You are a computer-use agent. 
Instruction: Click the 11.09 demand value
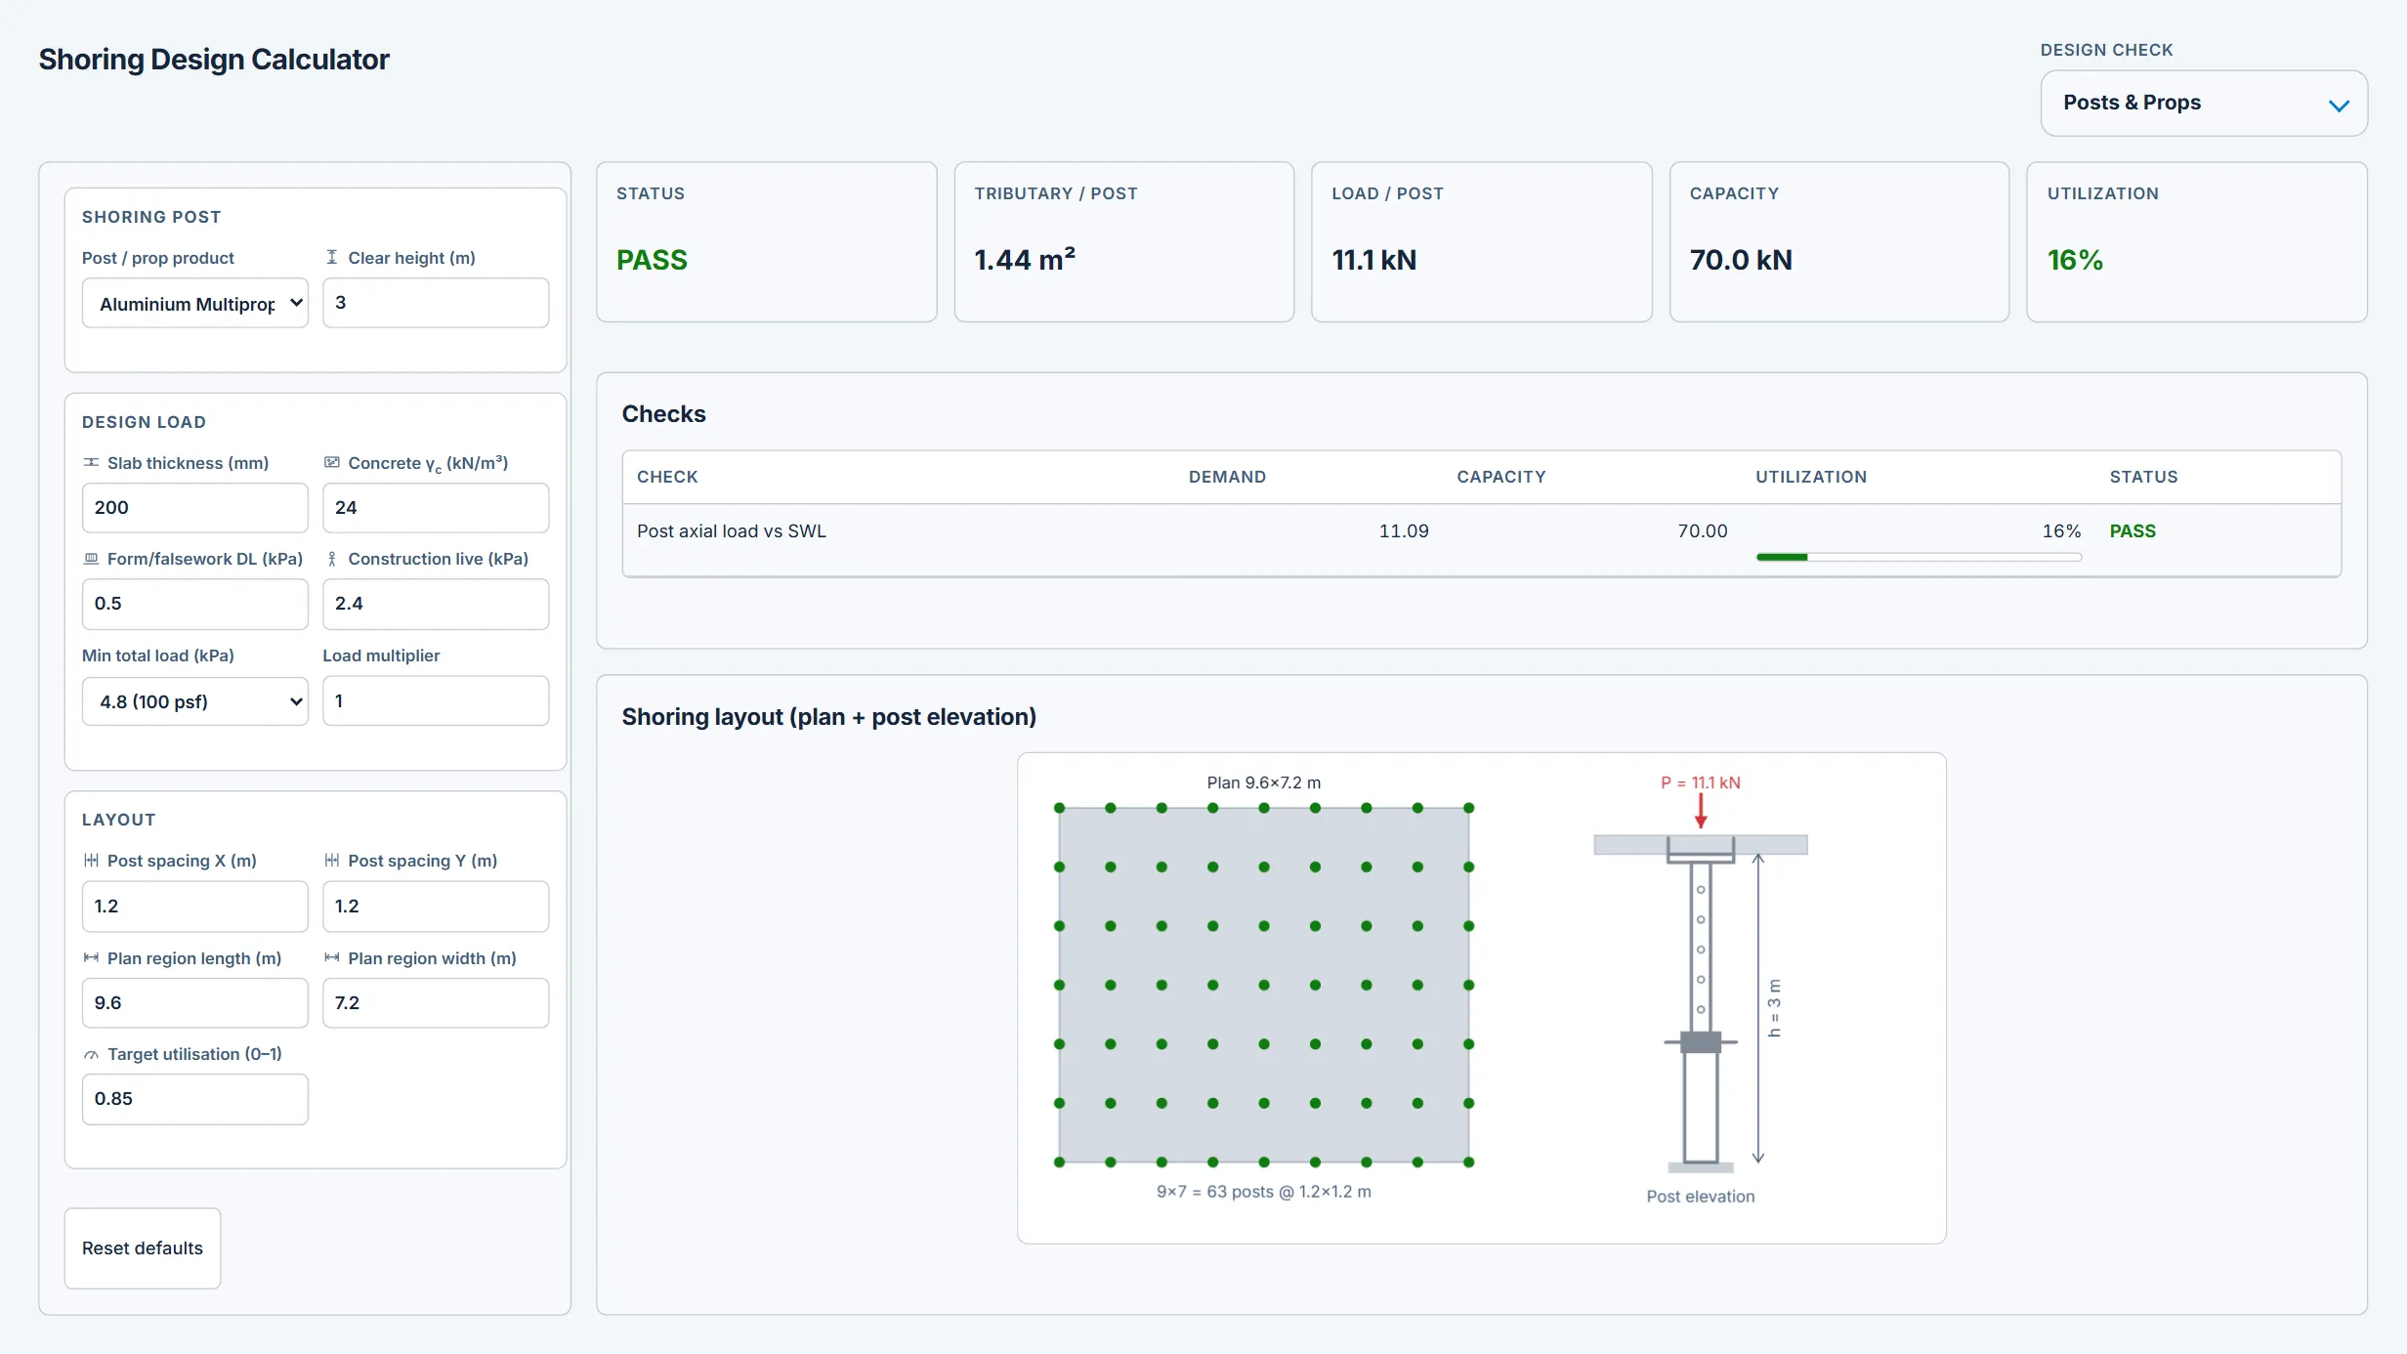click(1404, 530)
